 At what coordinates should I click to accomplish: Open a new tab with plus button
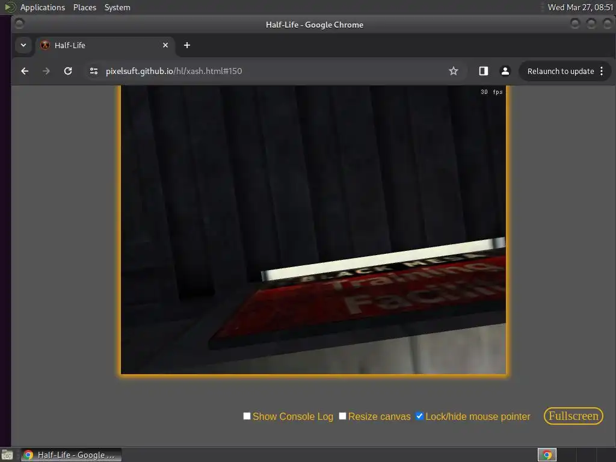pyautogui.click(x=187, y=45)
